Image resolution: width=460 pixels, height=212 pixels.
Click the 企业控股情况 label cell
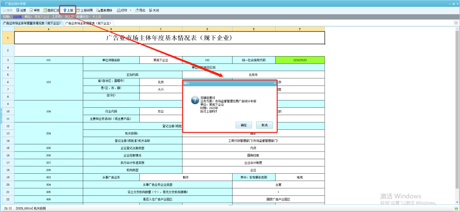(132, 155)
